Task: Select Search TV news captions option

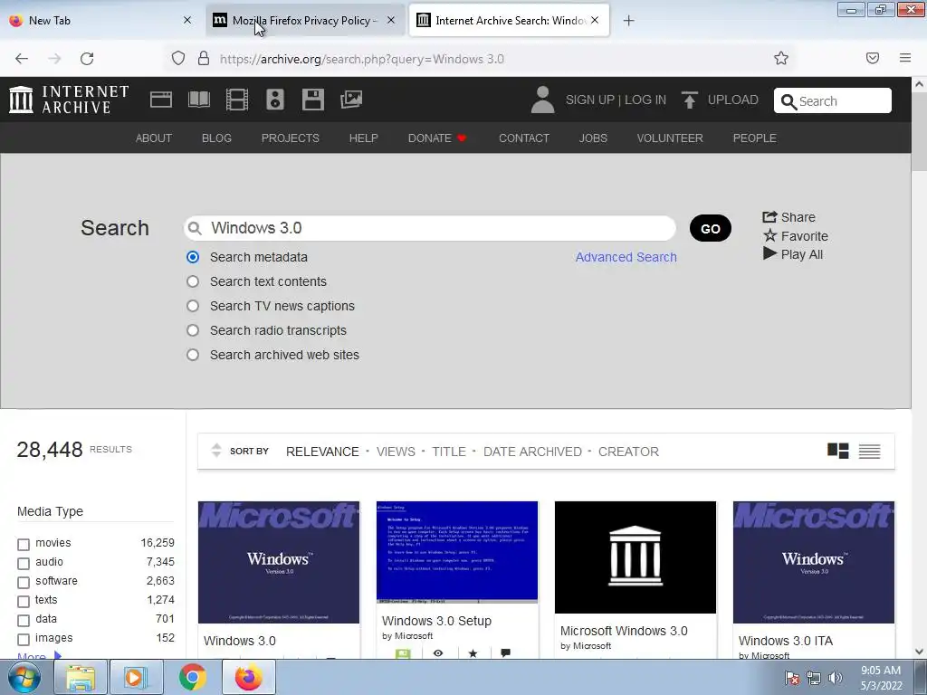Action: pyautogui.click(x=193, y=306)
